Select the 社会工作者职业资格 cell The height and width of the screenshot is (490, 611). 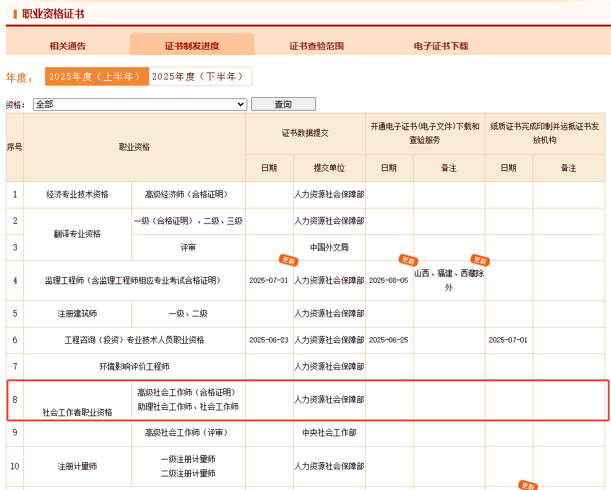click(77, 412)
